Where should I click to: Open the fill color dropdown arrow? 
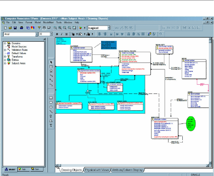85,34
